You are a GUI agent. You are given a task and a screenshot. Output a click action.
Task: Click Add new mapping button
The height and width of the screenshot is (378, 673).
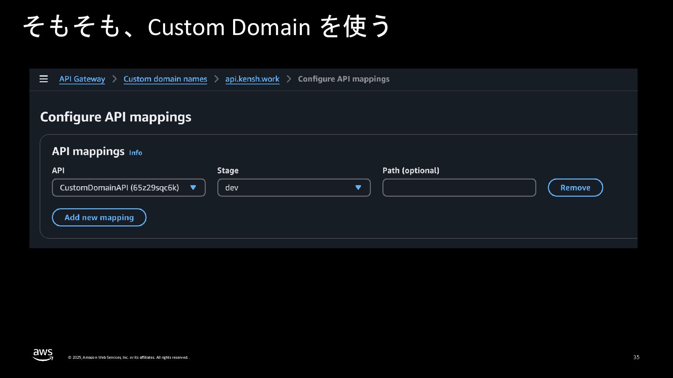[99, 217]
